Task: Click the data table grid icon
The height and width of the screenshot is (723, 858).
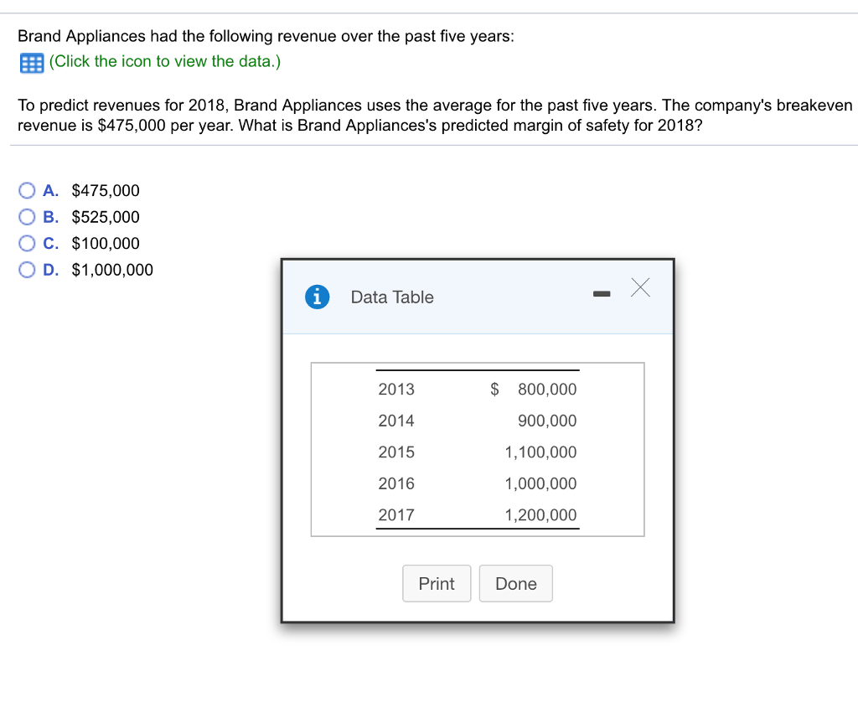Action: point(32,63)
